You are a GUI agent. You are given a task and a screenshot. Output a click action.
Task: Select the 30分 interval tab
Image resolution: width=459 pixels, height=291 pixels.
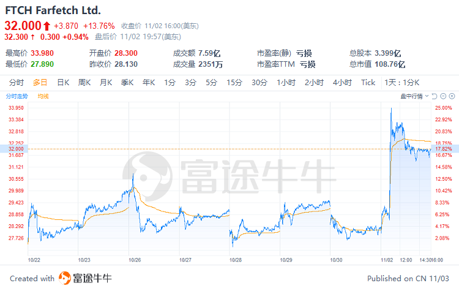click(x=259, y=83)
